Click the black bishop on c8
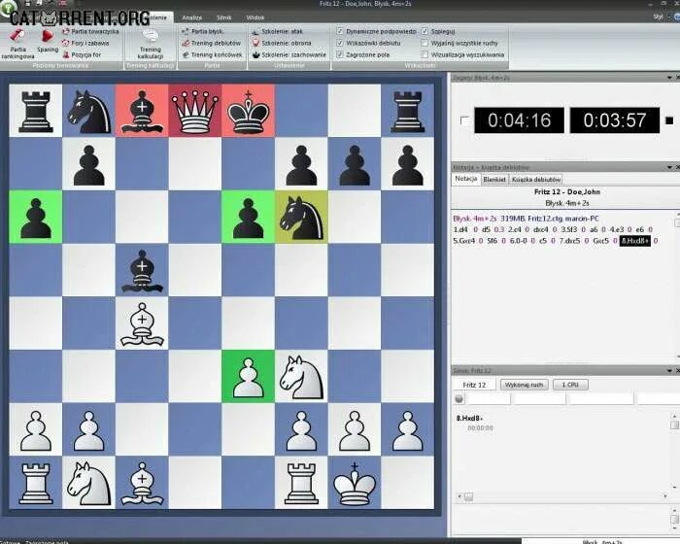This screenshot has width=680, height=544. point(142,111)
